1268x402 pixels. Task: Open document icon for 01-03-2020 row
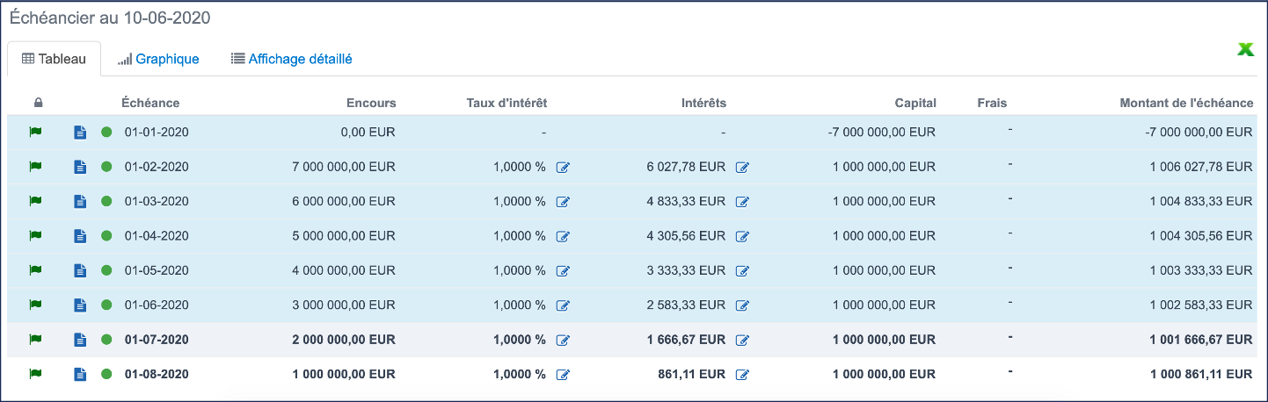(80, 202)
